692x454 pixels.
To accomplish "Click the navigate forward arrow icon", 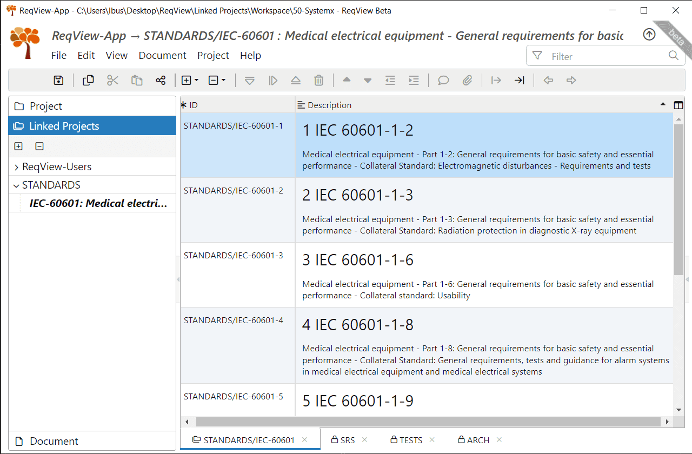I will click(x=571, y=81).
